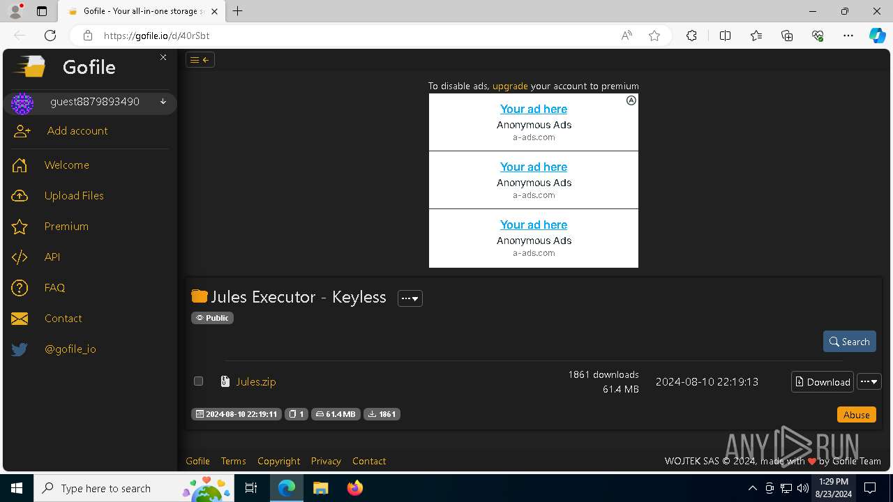The height and width of the screenshot is (502, 893).
Task: Open File Explorer from taskbar
Action: click(320, 488)
